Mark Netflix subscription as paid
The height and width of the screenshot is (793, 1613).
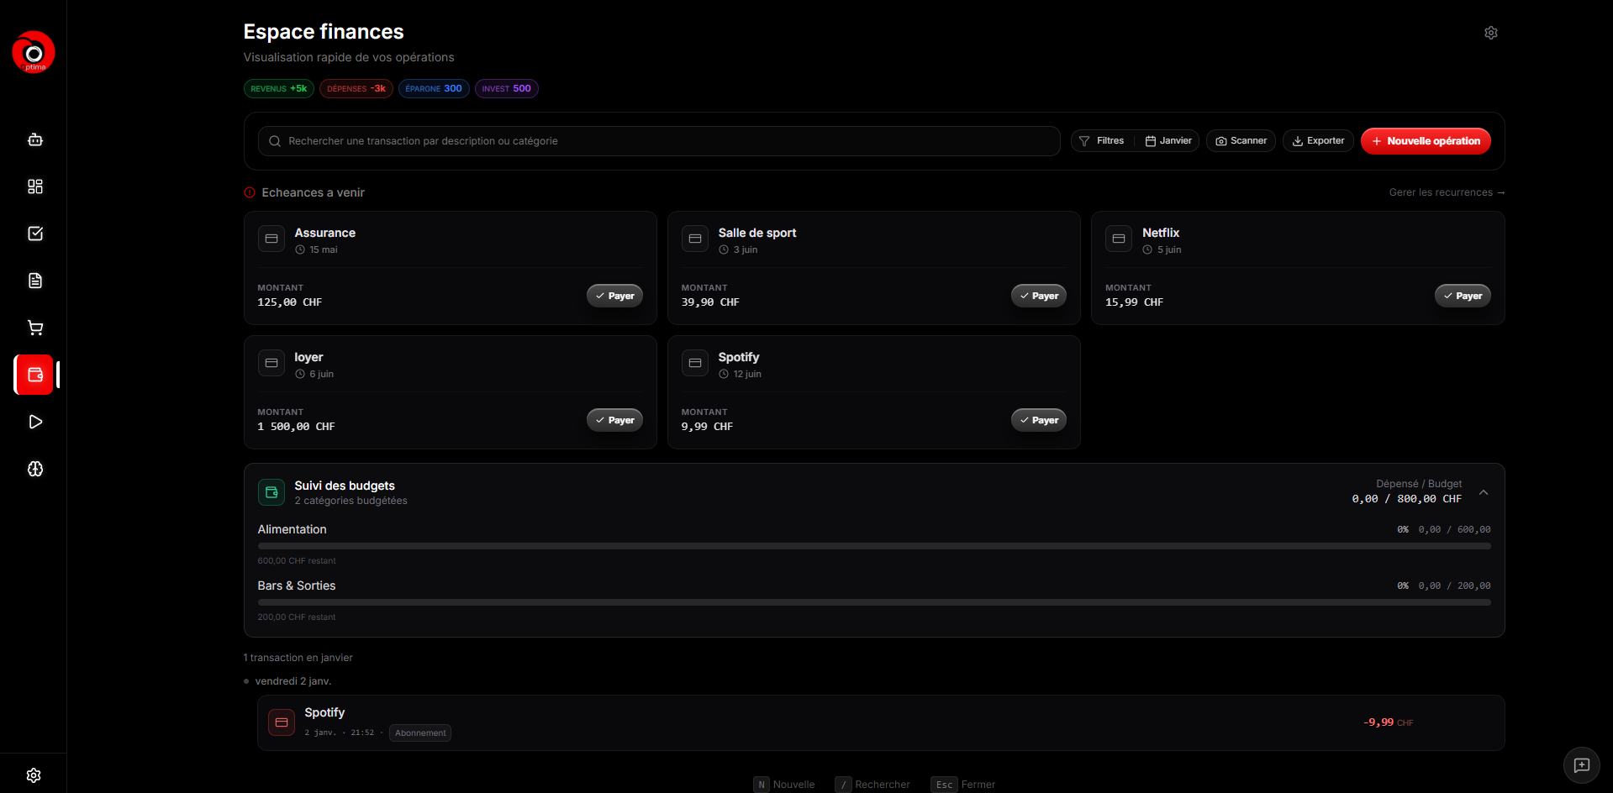(x=1462, y=296)
